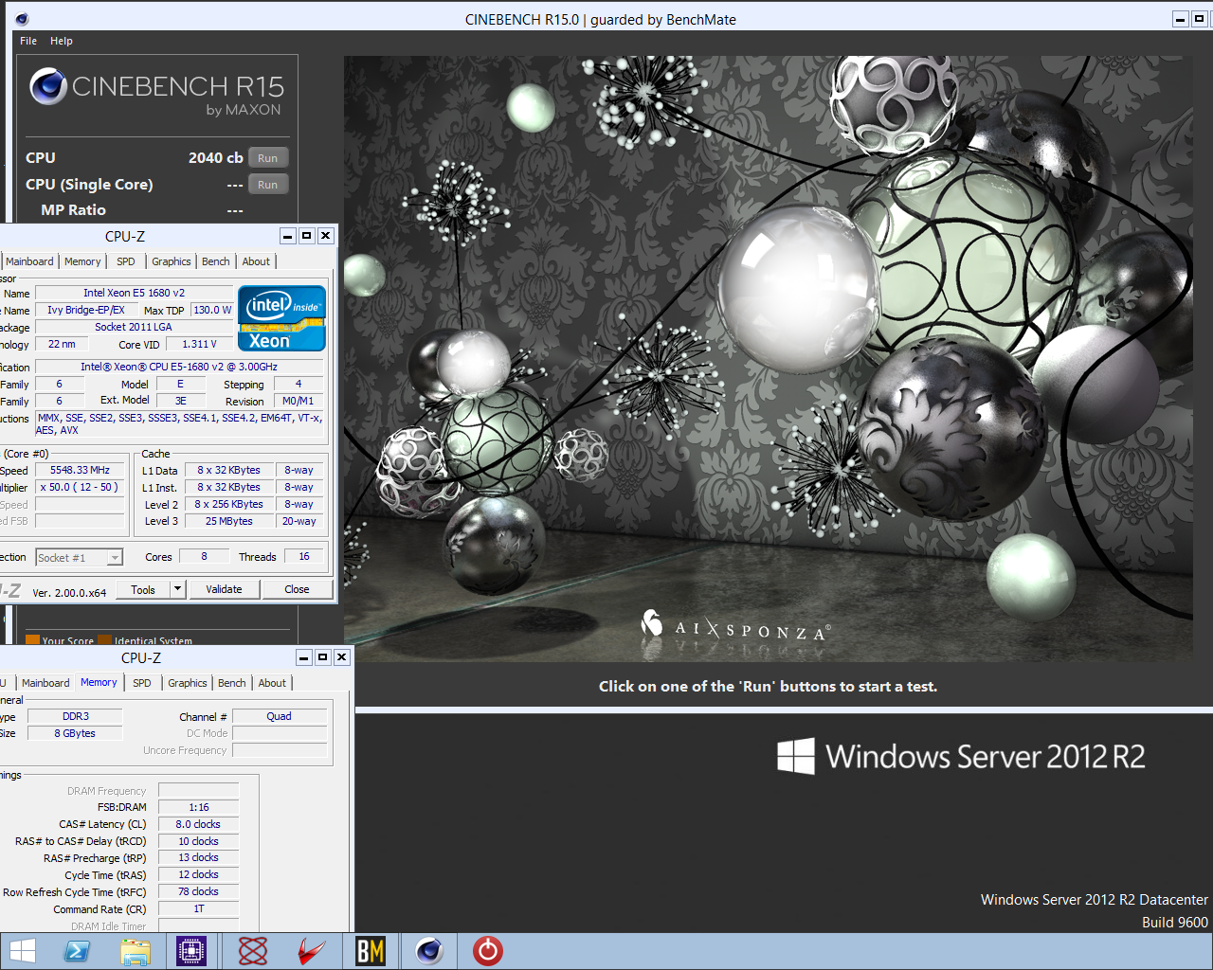Click the Channel # value Quad
The image size is (1213, 970).
coord(280,716)
